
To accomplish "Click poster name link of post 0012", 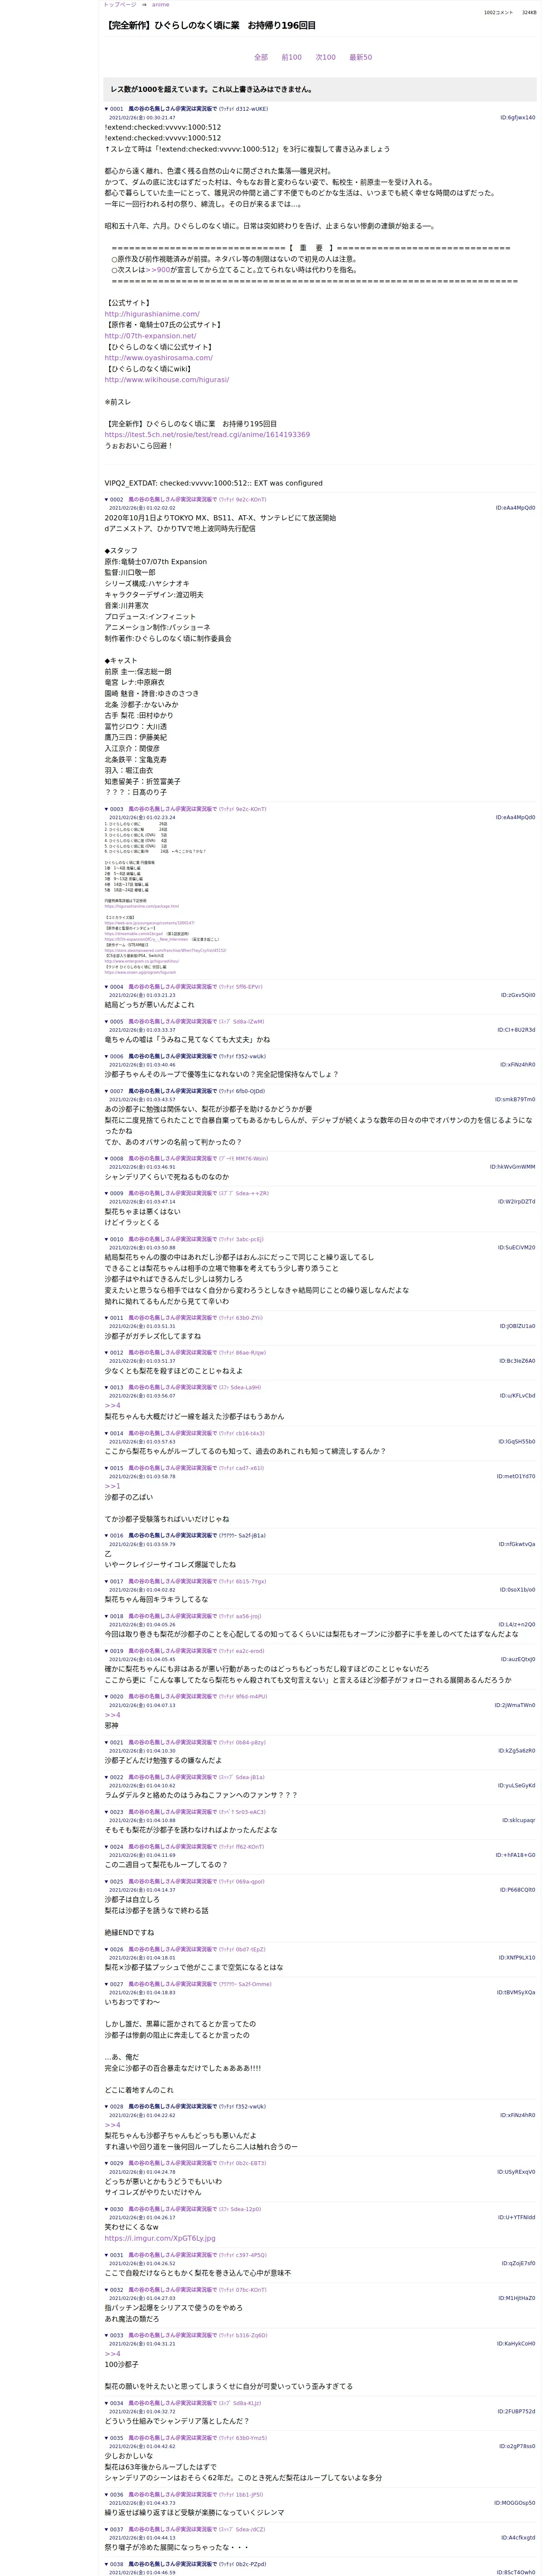I will (x=172, y=1353).
